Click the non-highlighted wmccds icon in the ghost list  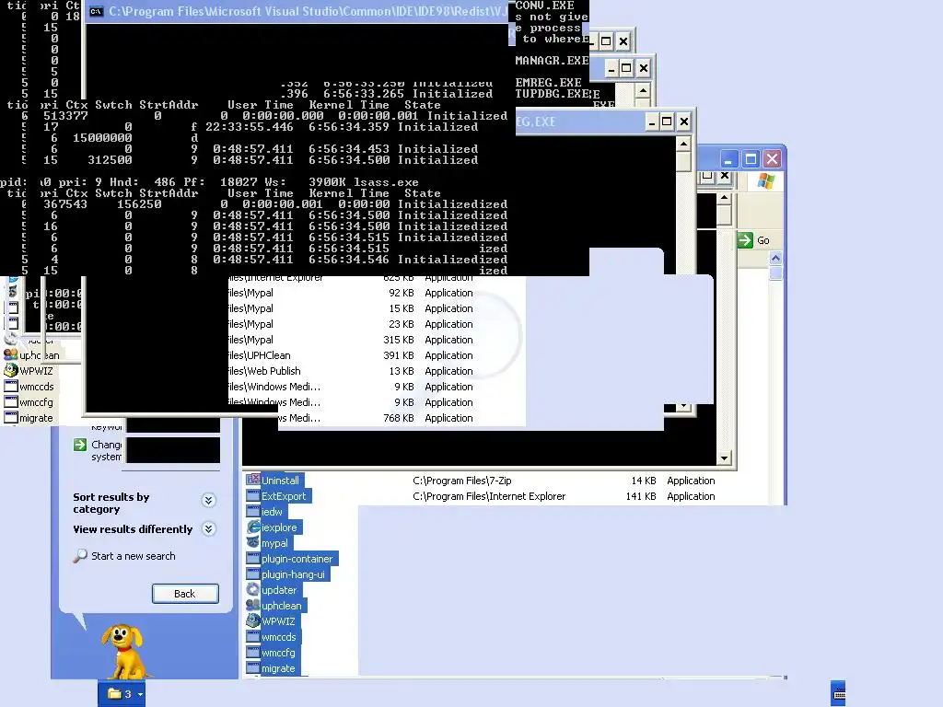[x=11, y=386]
